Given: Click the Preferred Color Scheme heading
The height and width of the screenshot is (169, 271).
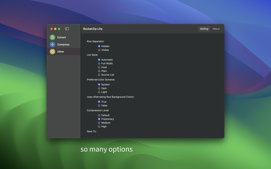Looking at the screenshot, I should [101, 80].
